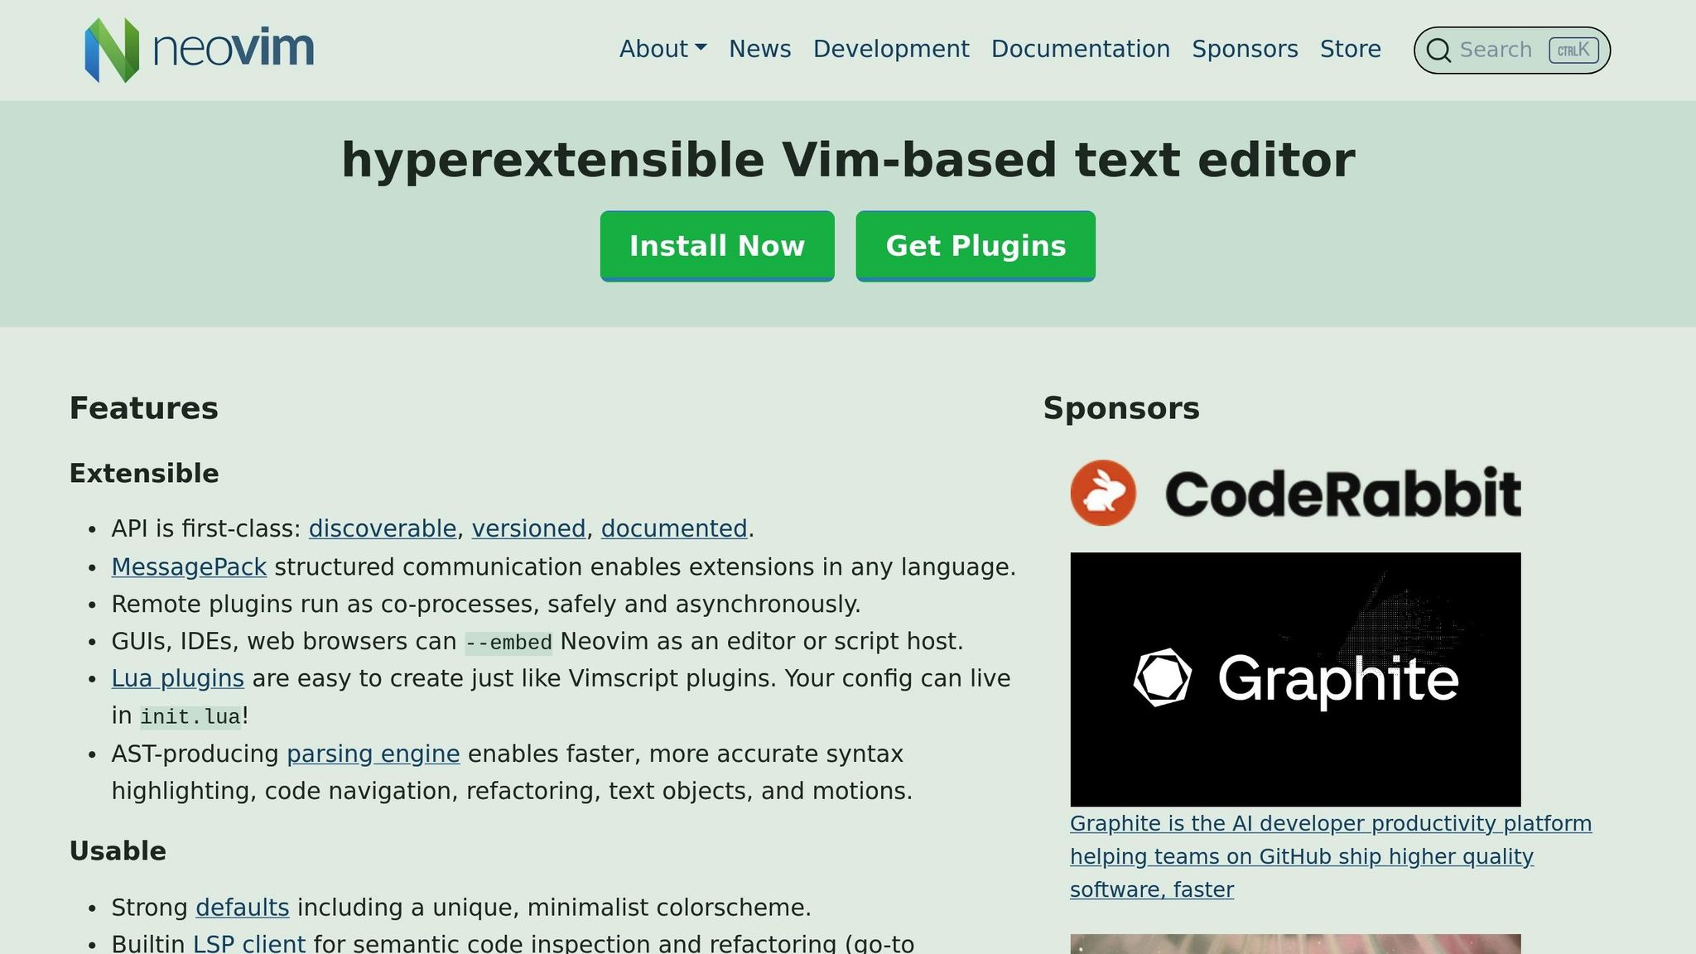Click the CodeRabbit rabbit icon
The width and height of the screenshot is (1696, 954).
[x=1103, y=493]
